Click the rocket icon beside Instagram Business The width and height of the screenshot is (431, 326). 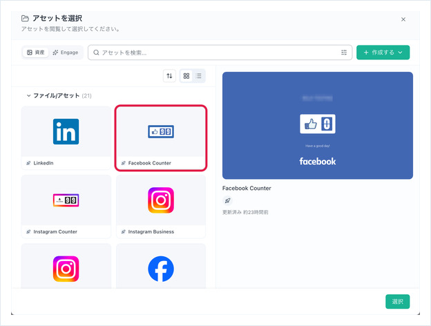click(124, 231)
